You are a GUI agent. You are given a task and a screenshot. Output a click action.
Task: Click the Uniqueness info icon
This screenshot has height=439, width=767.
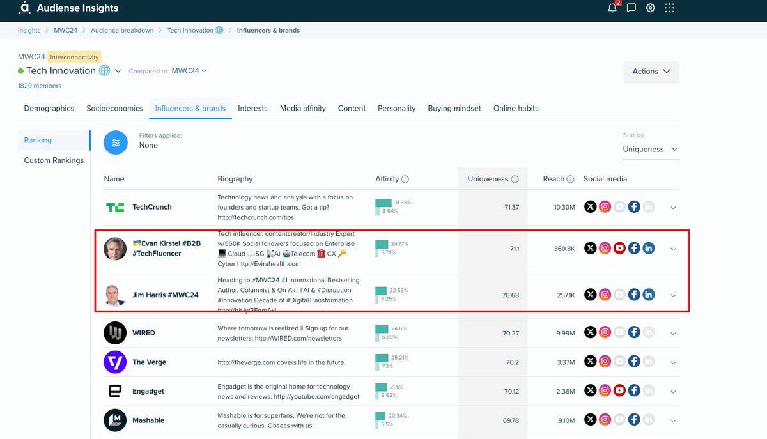point(515,180)
